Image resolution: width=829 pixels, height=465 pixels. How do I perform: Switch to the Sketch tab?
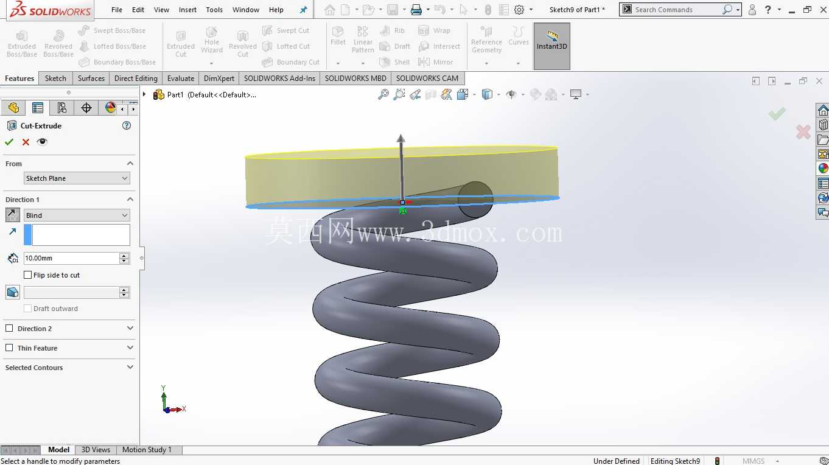(x=55, y=79)
